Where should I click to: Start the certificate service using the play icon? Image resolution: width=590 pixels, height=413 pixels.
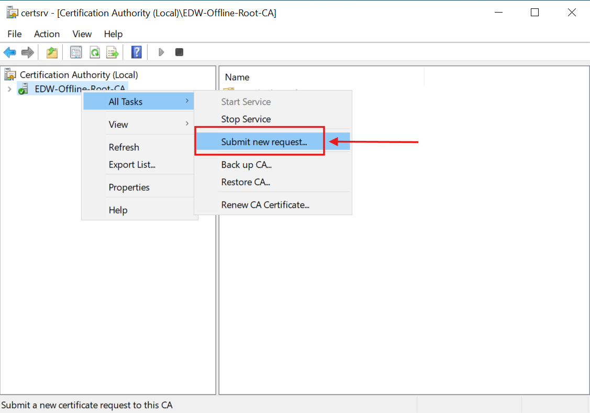161,52
